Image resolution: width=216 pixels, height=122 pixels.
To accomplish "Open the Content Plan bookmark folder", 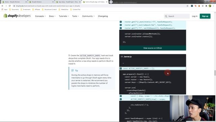I will coord(75,9).
